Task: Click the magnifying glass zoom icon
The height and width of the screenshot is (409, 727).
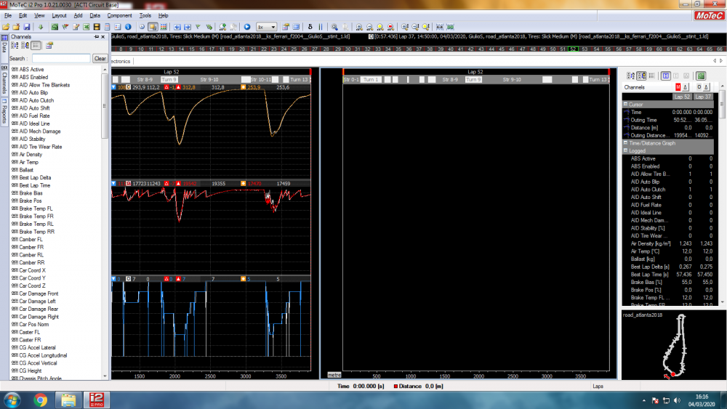Action: pyautogui.click(x=334, y=27)
